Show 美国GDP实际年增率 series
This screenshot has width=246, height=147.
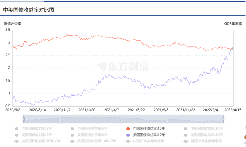[x=202, y=141]
